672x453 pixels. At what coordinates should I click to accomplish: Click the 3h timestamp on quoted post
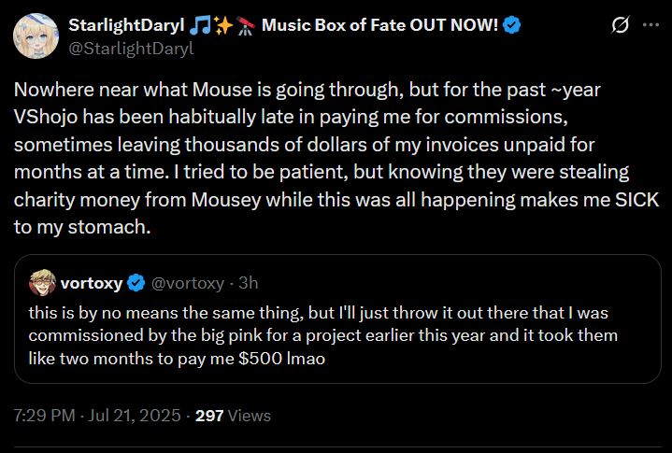point(248,283)
